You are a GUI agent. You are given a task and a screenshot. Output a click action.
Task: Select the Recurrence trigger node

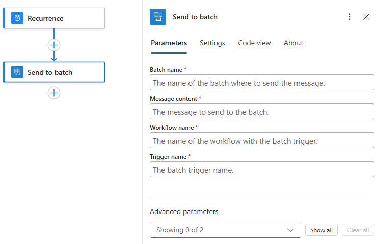click(x=54, y=18)
